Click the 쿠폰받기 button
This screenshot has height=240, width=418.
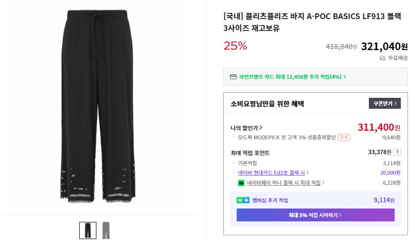[384, 103]
